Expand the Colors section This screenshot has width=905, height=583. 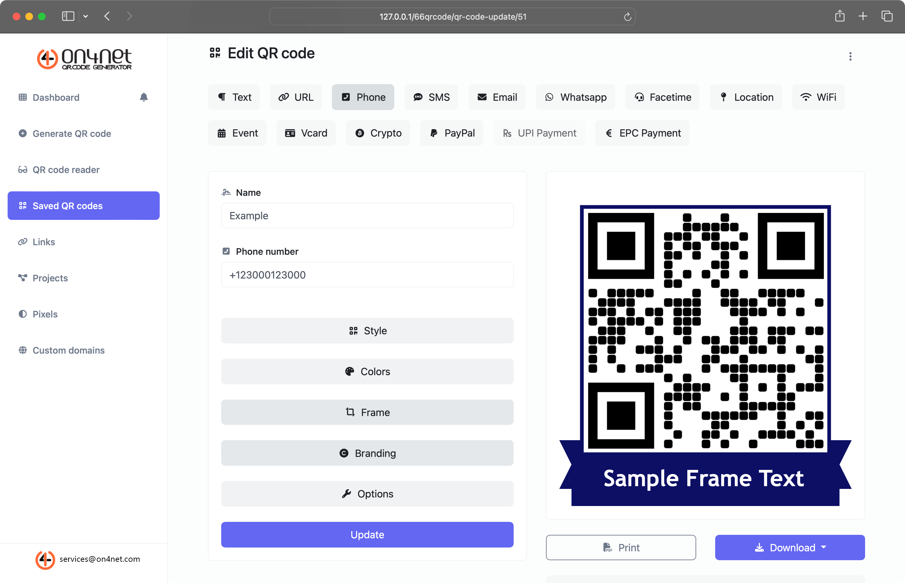pyautogui.click(x=367, y=371)
